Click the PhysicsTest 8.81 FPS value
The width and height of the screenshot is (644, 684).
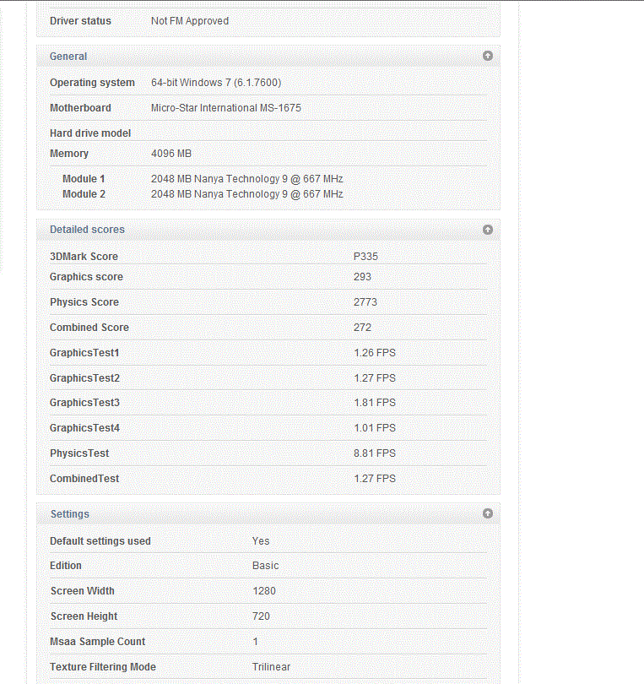pyautogui.click(x=375, y=453)
